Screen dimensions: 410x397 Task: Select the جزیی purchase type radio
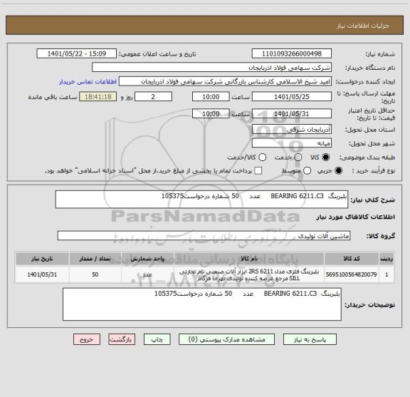(x=338, y=171)
